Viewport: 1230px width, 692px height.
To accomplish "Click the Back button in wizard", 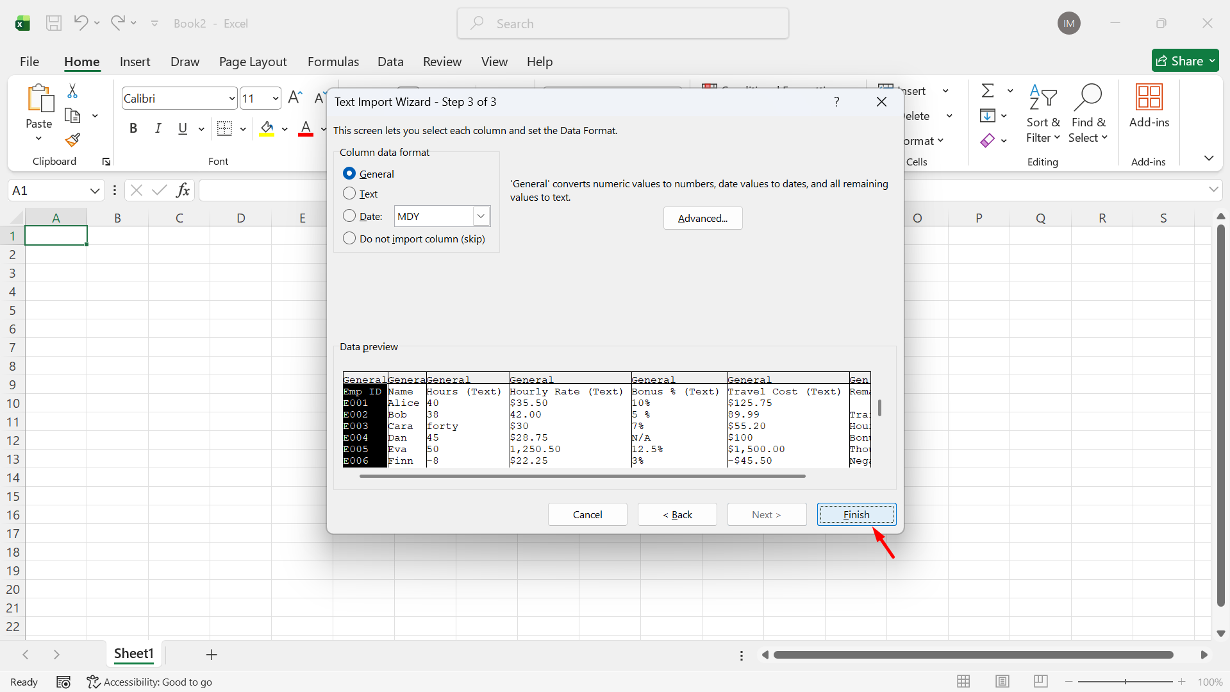I will 677,514.
